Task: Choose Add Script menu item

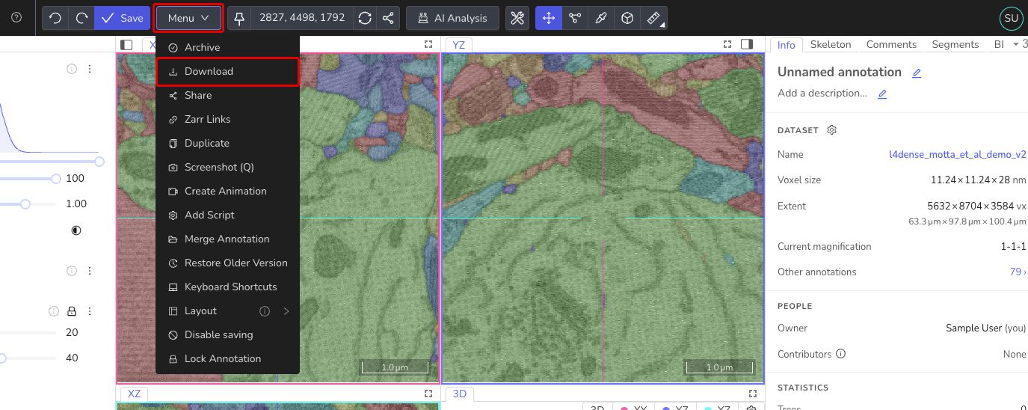Action: click(227, 215)
